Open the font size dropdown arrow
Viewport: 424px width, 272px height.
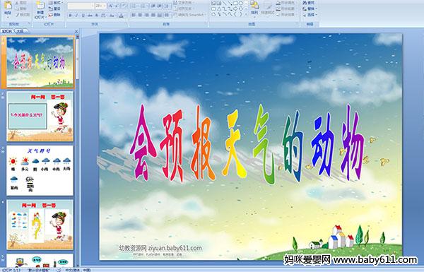click(x=105, y=6)
